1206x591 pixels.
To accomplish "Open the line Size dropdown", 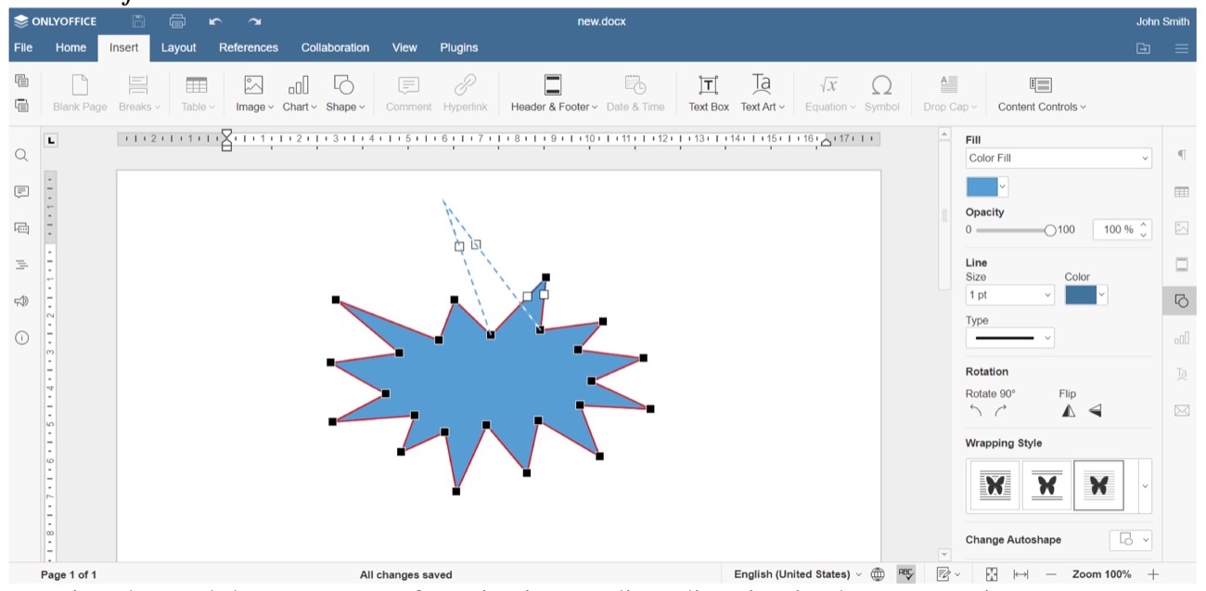I will pyautogui.click(x=1009, y=294).
